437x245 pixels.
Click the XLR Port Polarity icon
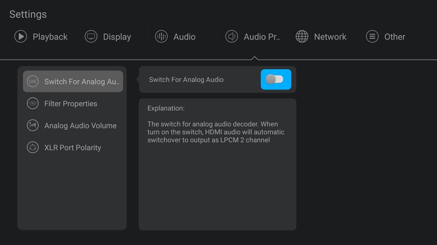pos(33,148)
